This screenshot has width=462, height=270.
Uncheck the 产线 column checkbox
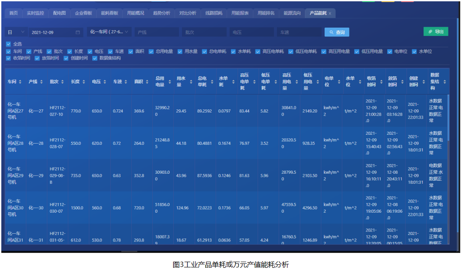[x=29, y=51]
